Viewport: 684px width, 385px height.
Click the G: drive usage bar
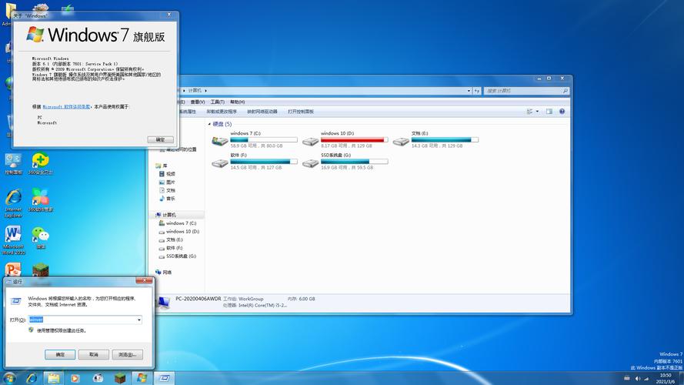coord(354,162)
